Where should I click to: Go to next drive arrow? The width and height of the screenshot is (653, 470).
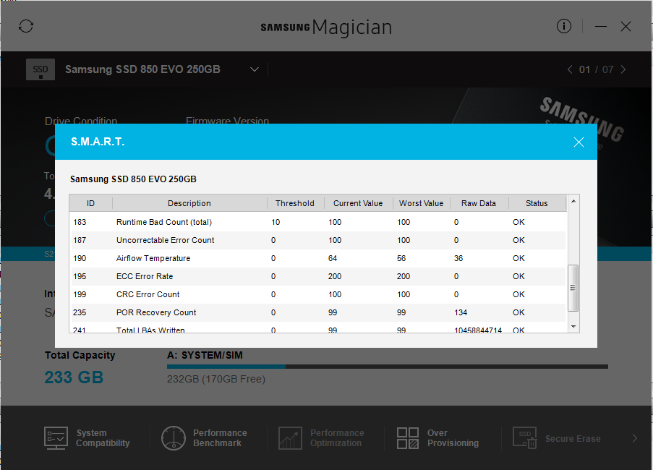[x=623, y=69]
